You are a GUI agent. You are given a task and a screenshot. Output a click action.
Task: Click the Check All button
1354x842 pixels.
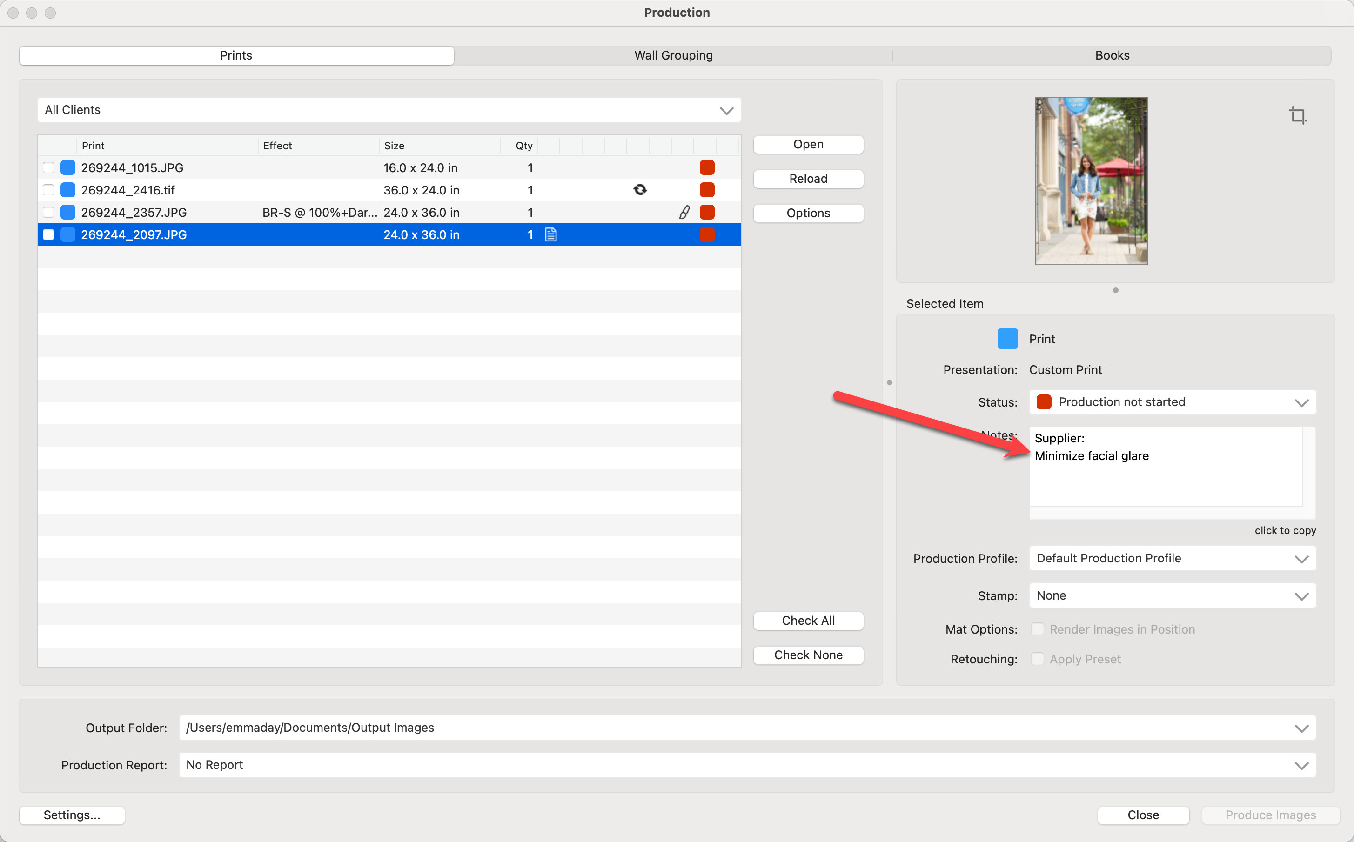pos(808,621)
